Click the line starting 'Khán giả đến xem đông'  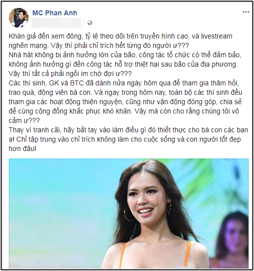pos(120,37)
